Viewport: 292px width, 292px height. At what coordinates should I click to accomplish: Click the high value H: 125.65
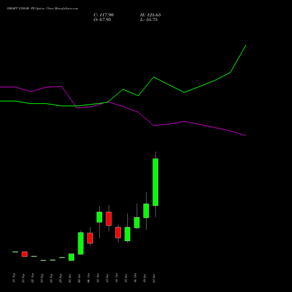pos(151,15)
